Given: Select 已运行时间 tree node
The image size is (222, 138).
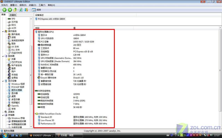Looking at the screenshot, I should point(17,53).
